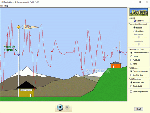Open the Help menu
The image size is (150, 113).
6,6
